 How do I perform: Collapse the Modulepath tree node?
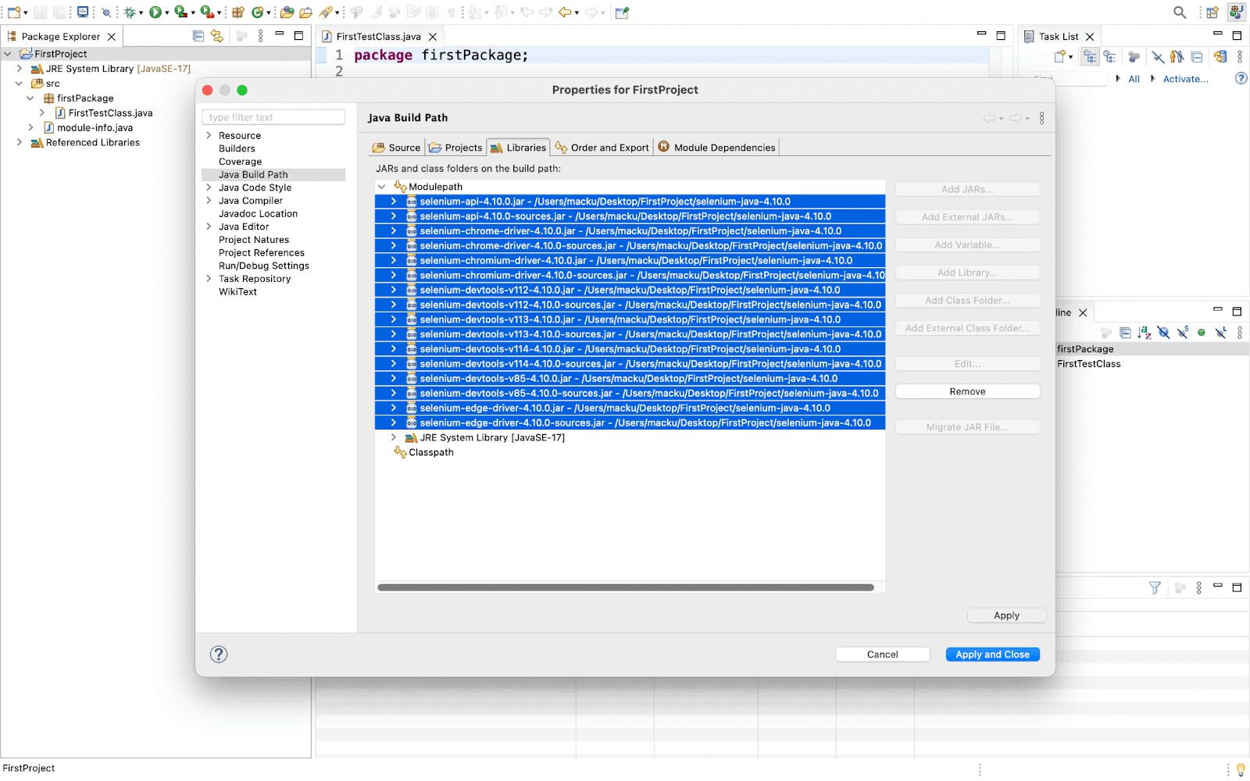tap(381, 187)
